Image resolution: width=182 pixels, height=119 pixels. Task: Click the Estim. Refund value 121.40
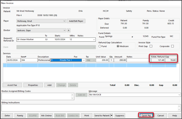tap(158, 60)
